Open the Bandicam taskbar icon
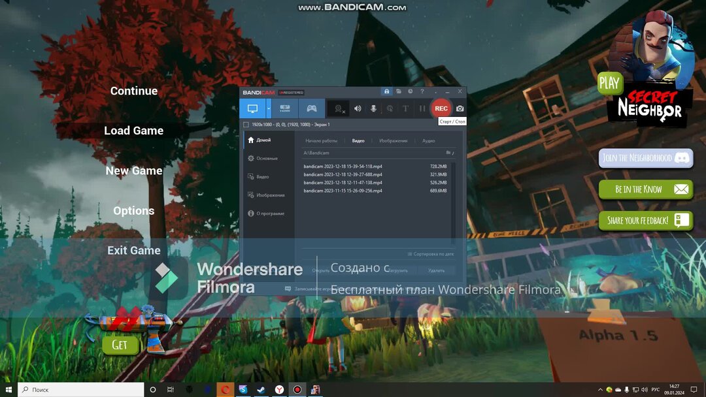Screen dimensions: 706x397 [297, 389]
